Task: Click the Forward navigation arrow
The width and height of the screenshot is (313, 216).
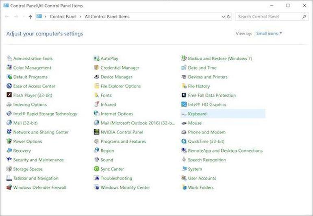Action: [x=16, y=17]
